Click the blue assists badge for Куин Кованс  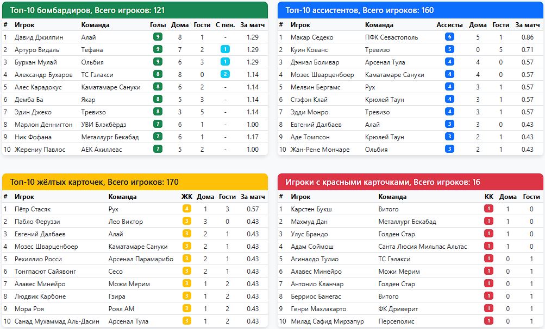449,49
